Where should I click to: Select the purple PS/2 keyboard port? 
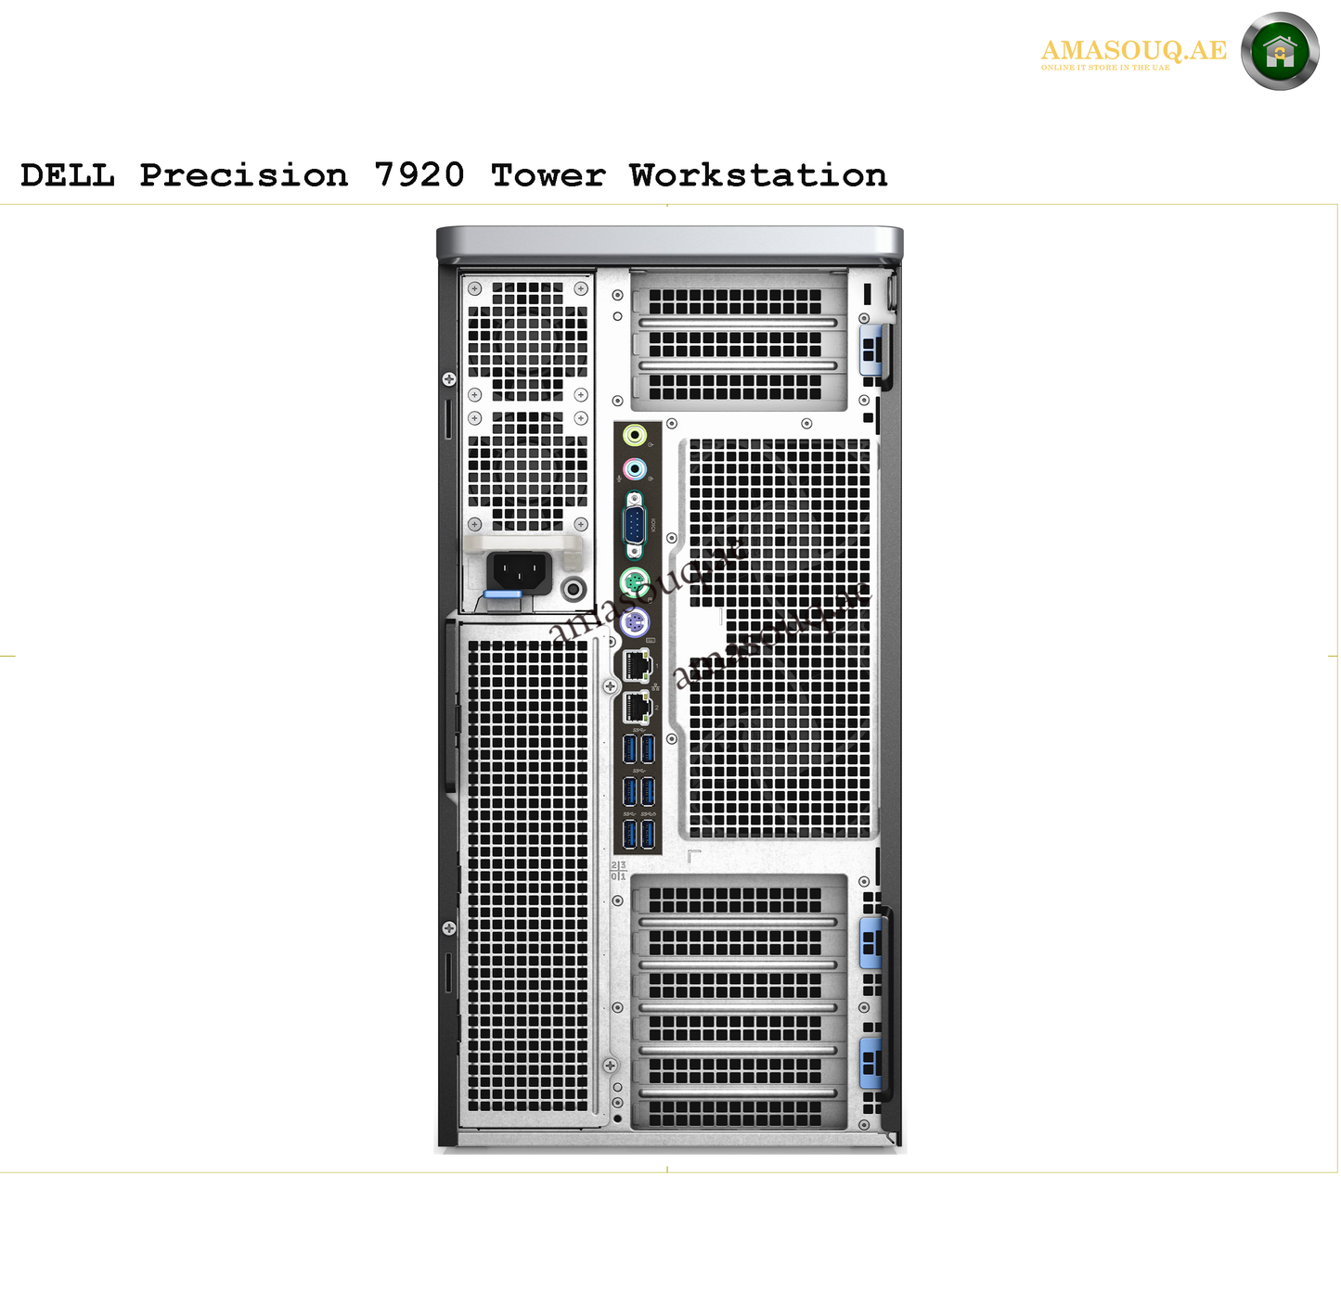tap(634, 620)
